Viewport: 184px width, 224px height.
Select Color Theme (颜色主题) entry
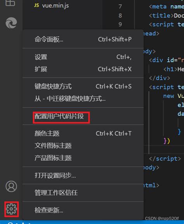pyautogui.click(x=83, y=134)
